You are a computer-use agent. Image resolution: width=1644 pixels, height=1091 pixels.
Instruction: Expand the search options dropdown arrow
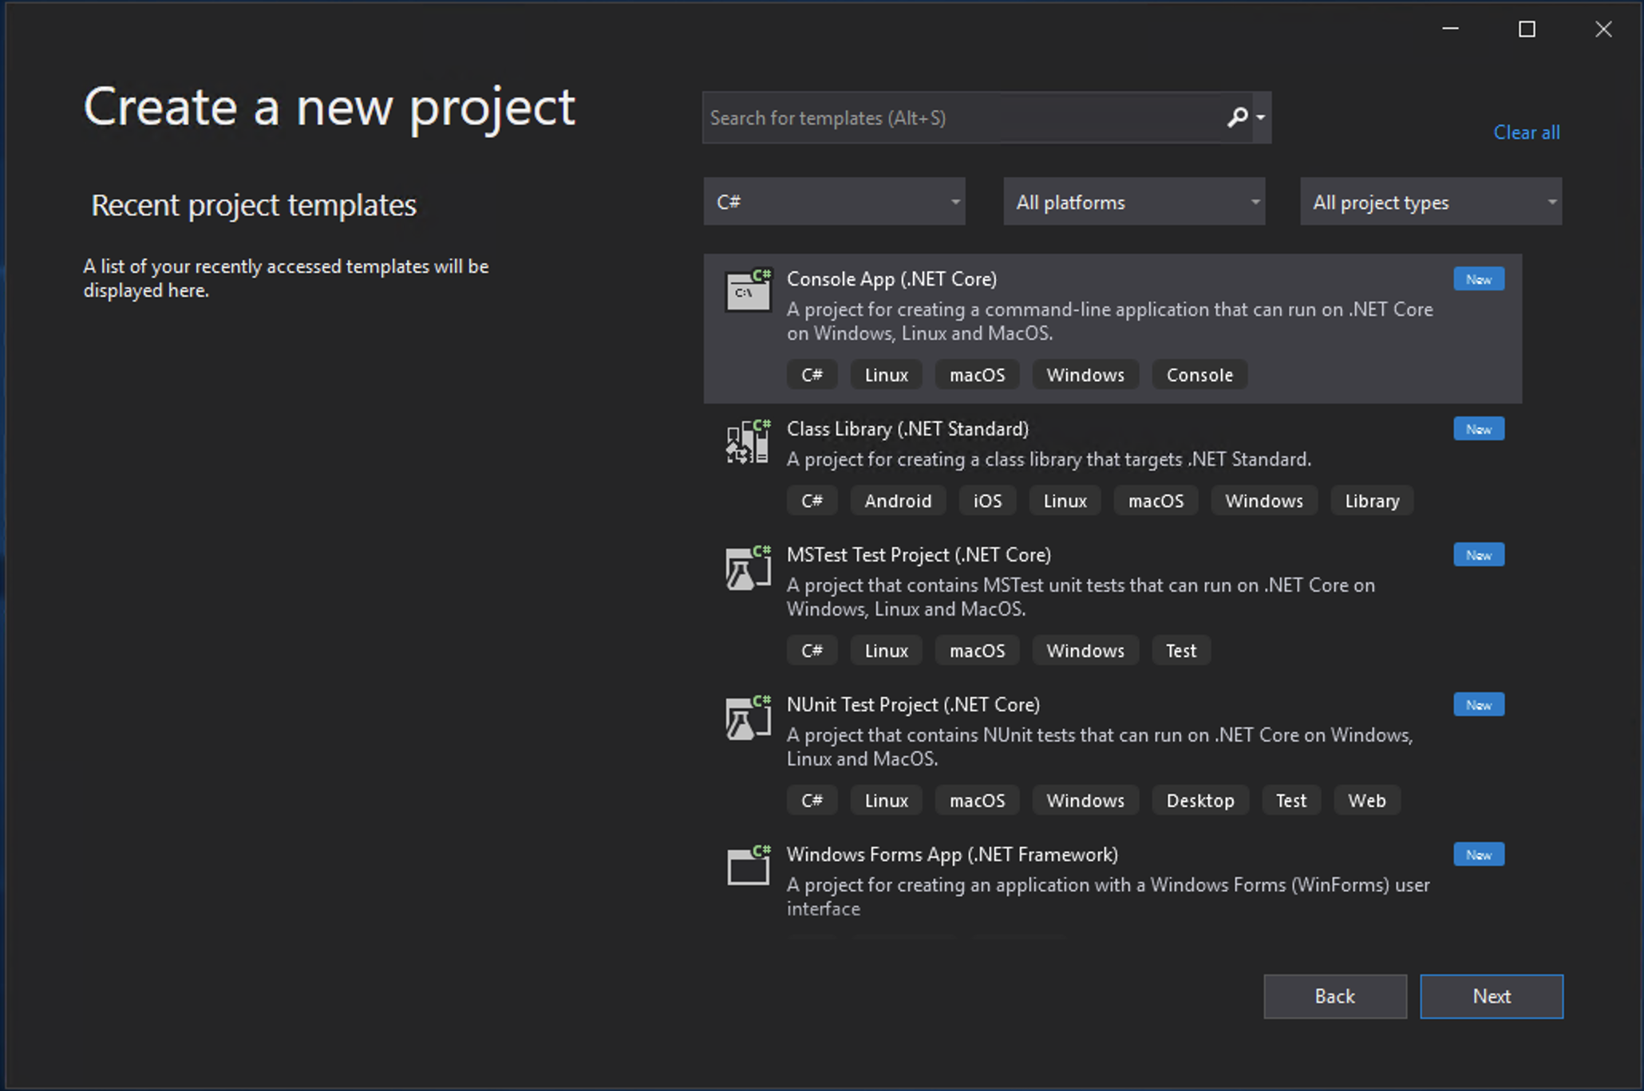(1261, 118)
